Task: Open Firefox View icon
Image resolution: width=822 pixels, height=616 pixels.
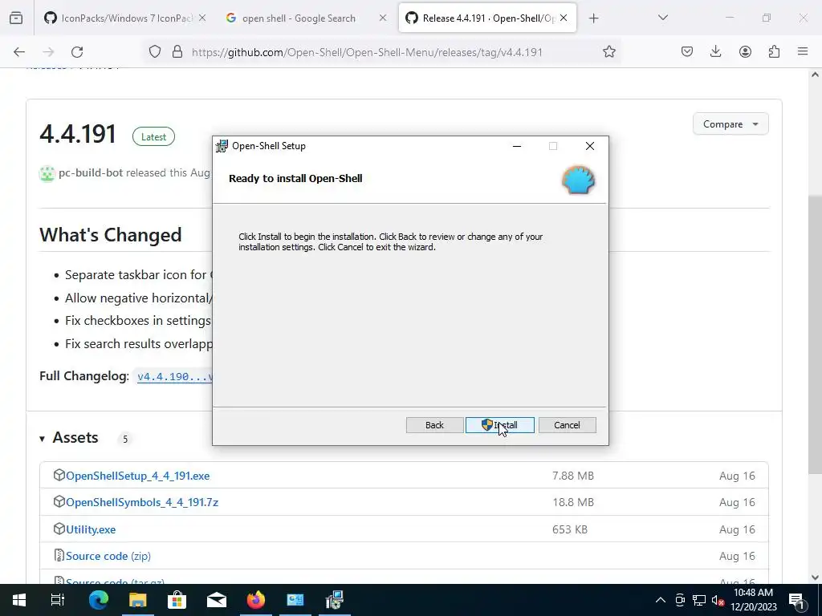Action: pyautogui.click(x=16, y=18)
